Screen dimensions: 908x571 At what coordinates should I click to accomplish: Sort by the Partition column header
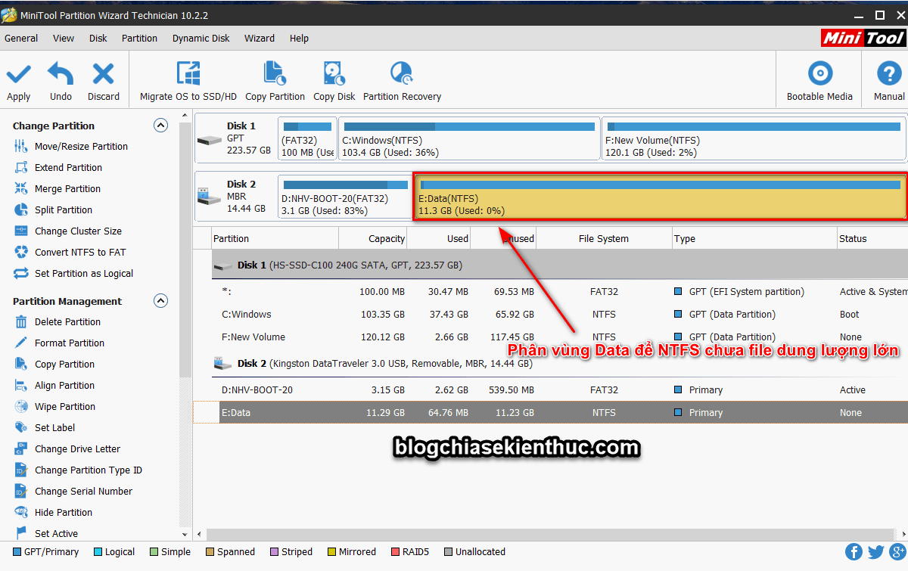point(275,238)
